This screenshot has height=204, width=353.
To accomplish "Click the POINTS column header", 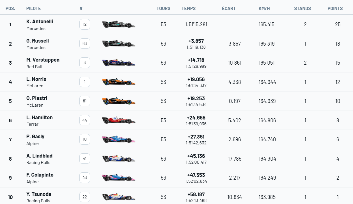I will pyautogui.click(x=335, y=8).
